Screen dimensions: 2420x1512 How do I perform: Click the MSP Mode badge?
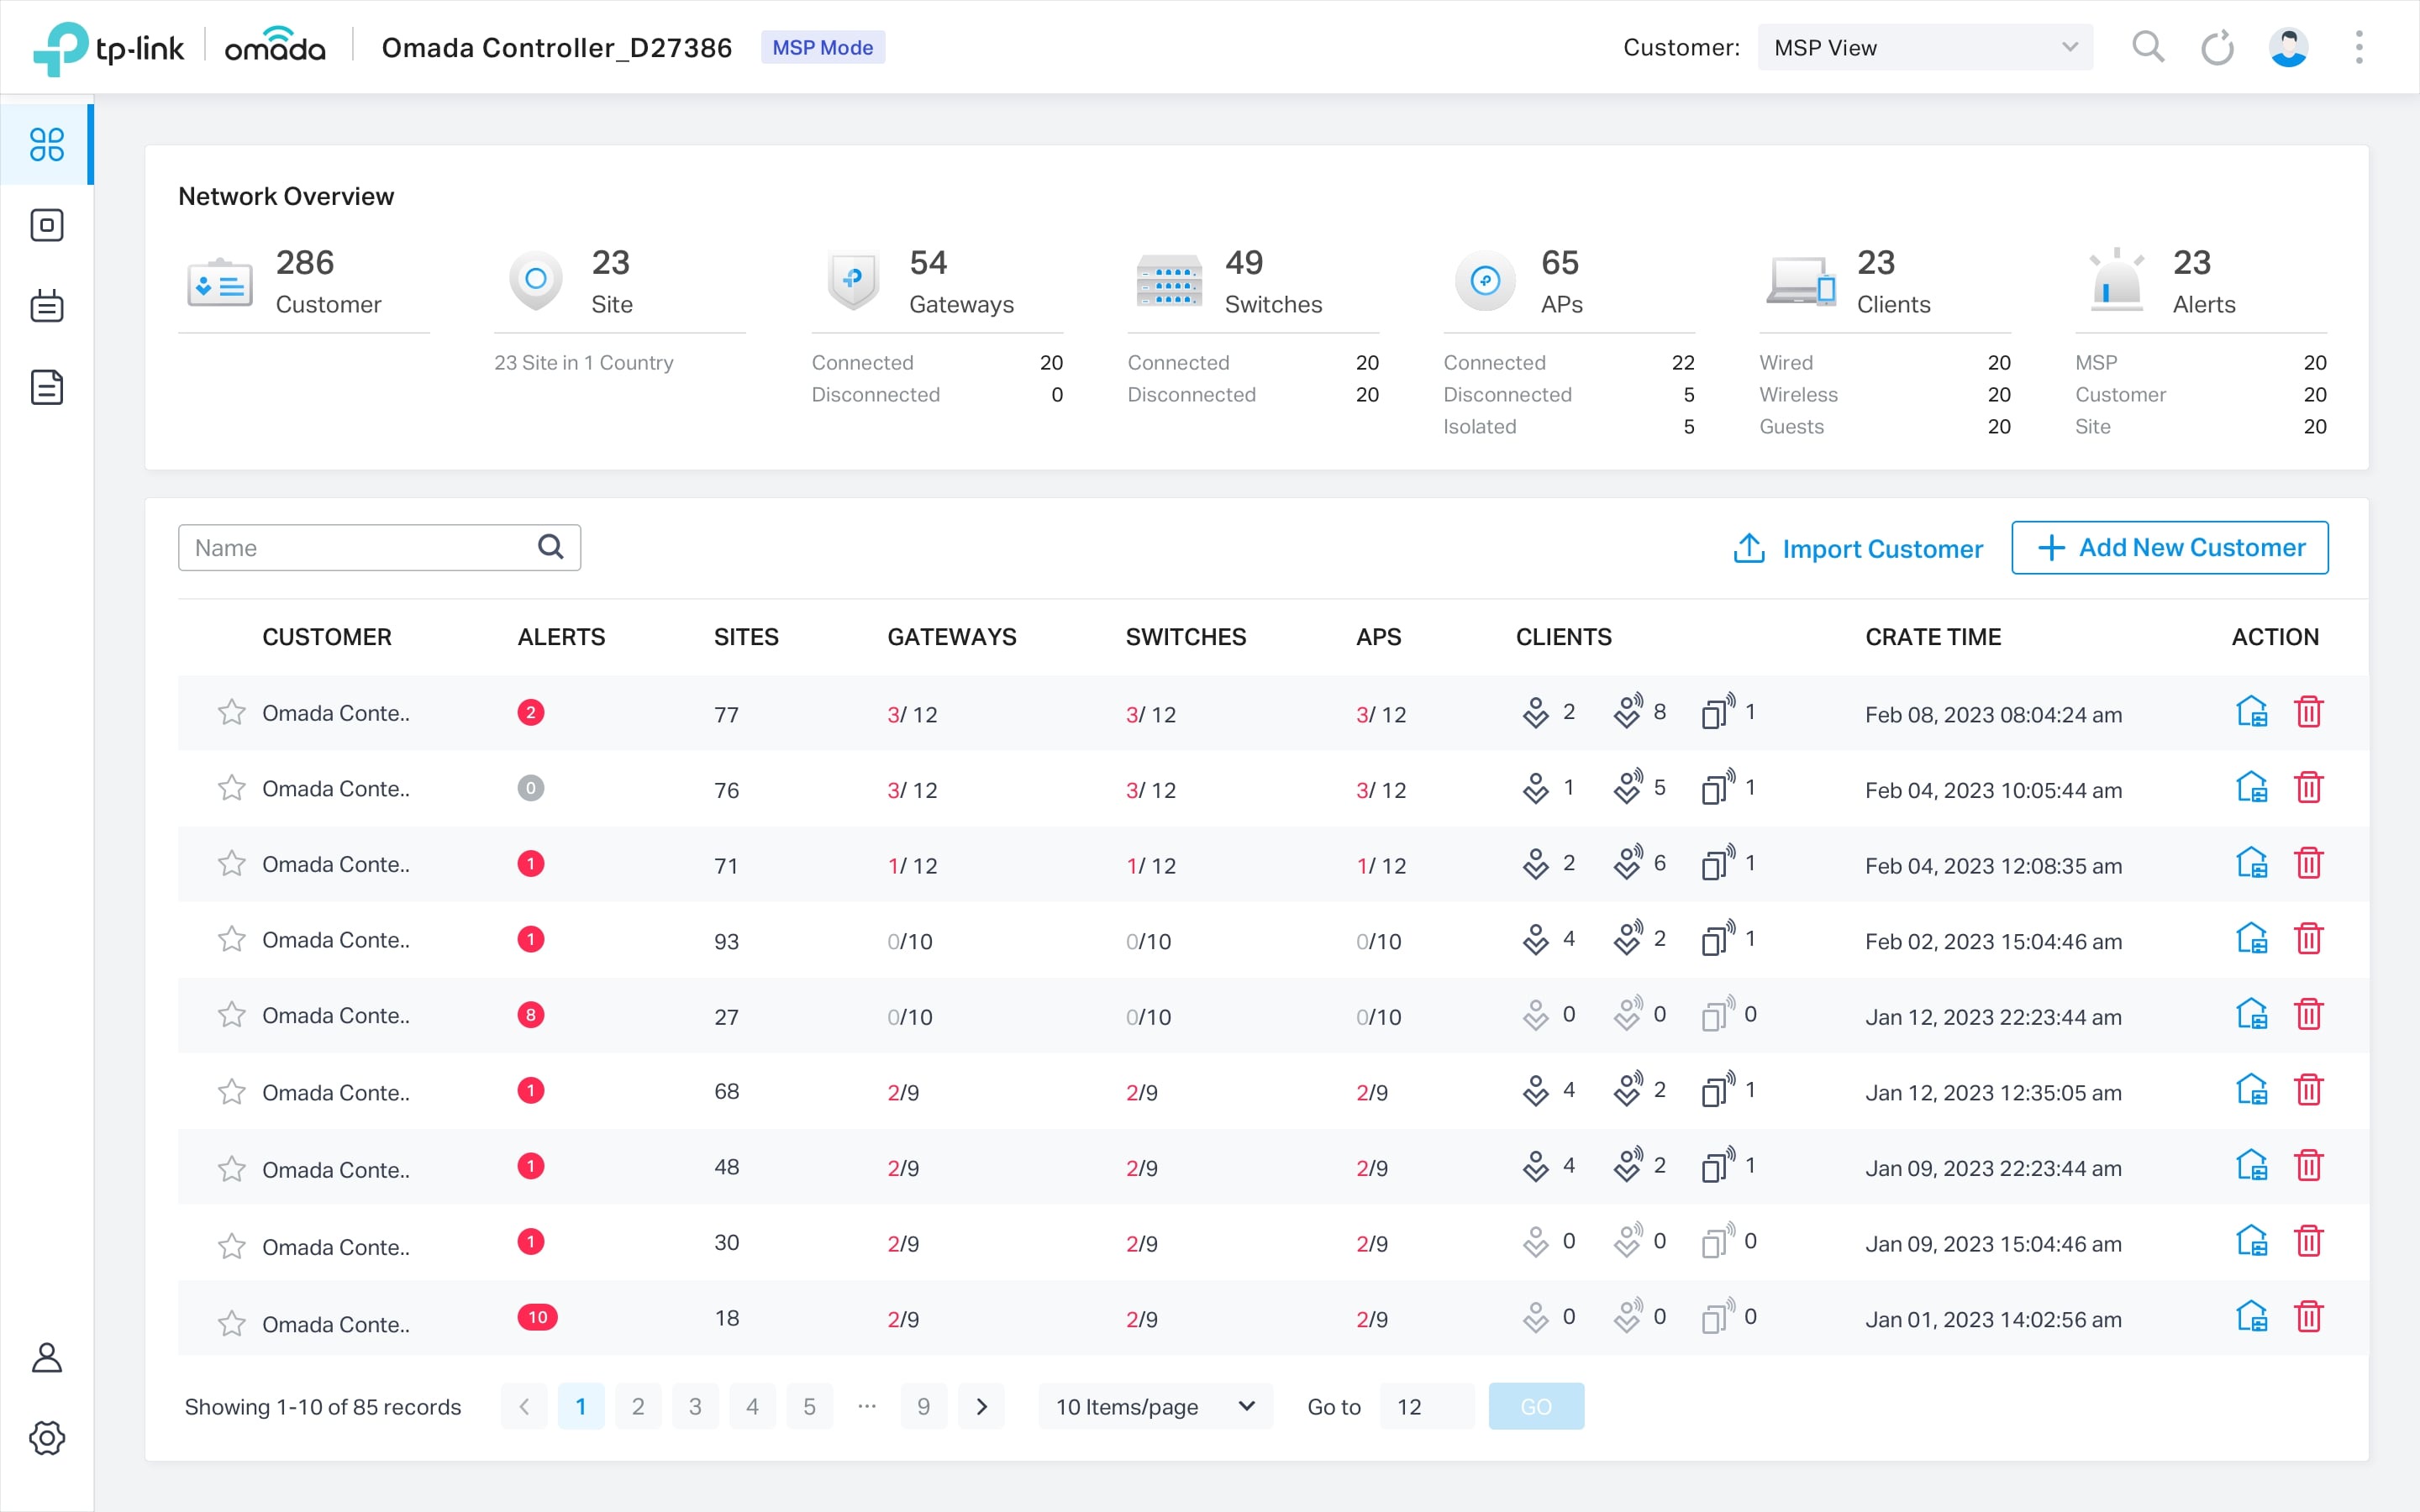823,47
